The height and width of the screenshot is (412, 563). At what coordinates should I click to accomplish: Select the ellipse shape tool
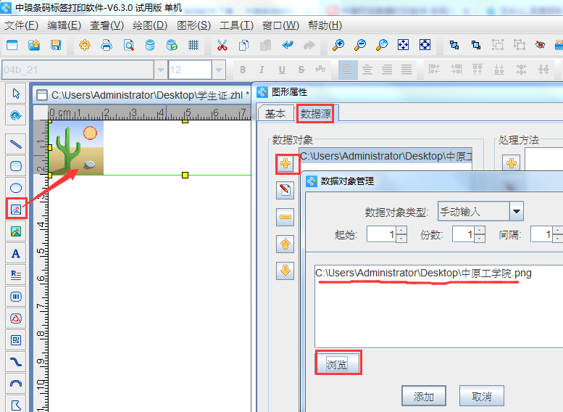pos(15,187)
